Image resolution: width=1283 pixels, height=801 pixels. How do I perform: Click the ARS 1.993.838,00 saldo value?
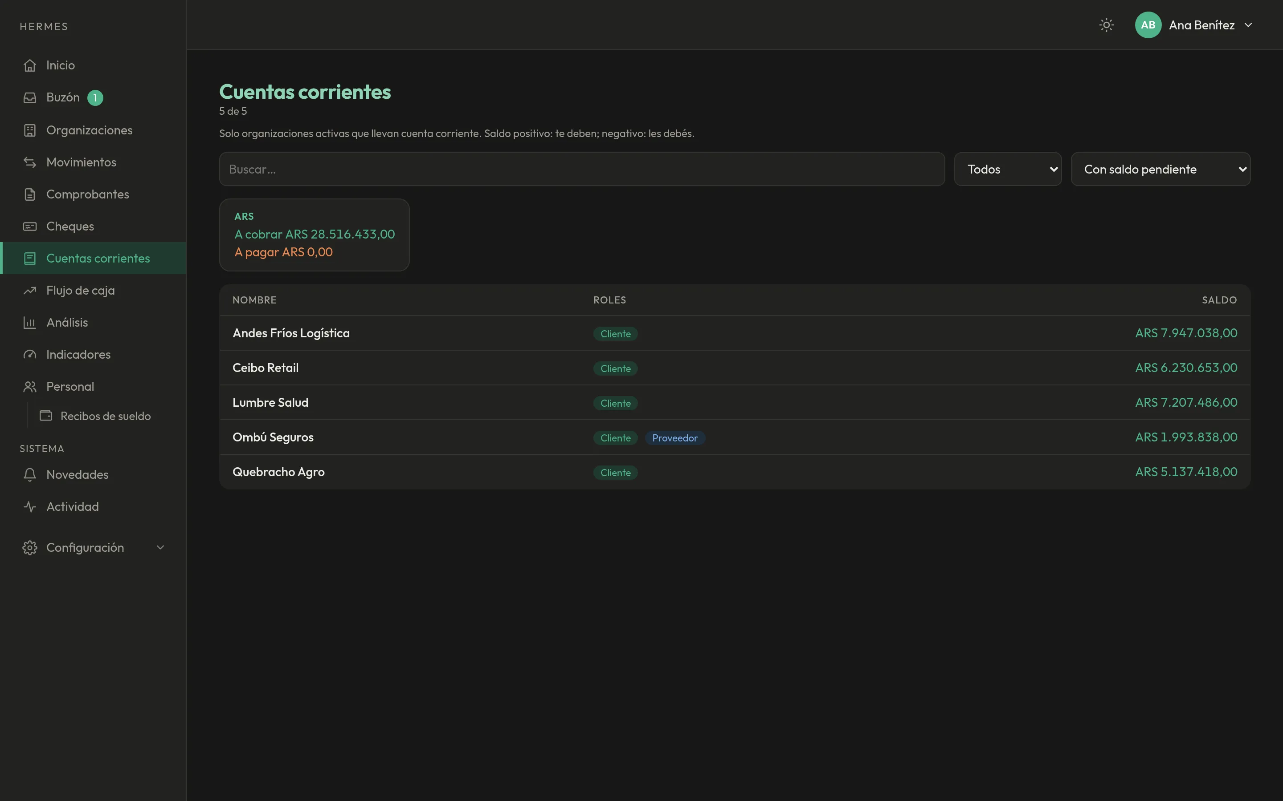[x=1186, y=437]
